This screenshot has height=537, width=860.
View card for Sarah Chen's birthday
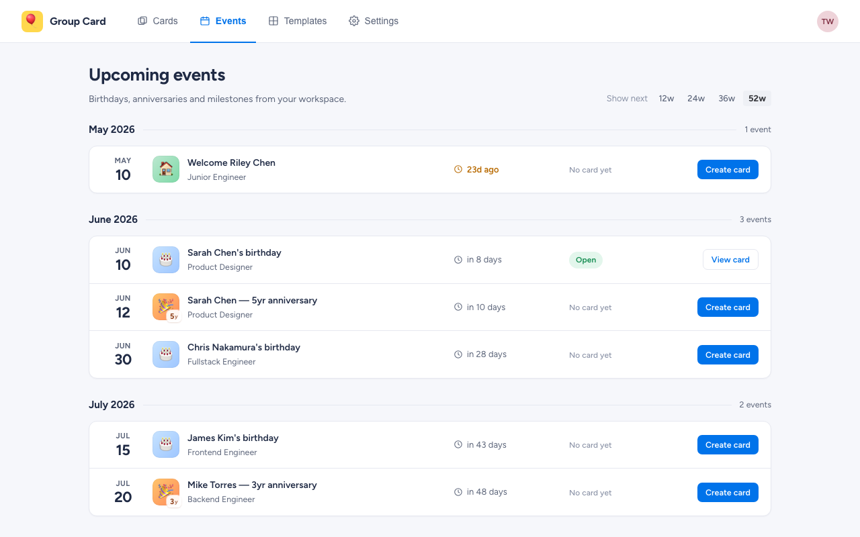pos(730,260)
